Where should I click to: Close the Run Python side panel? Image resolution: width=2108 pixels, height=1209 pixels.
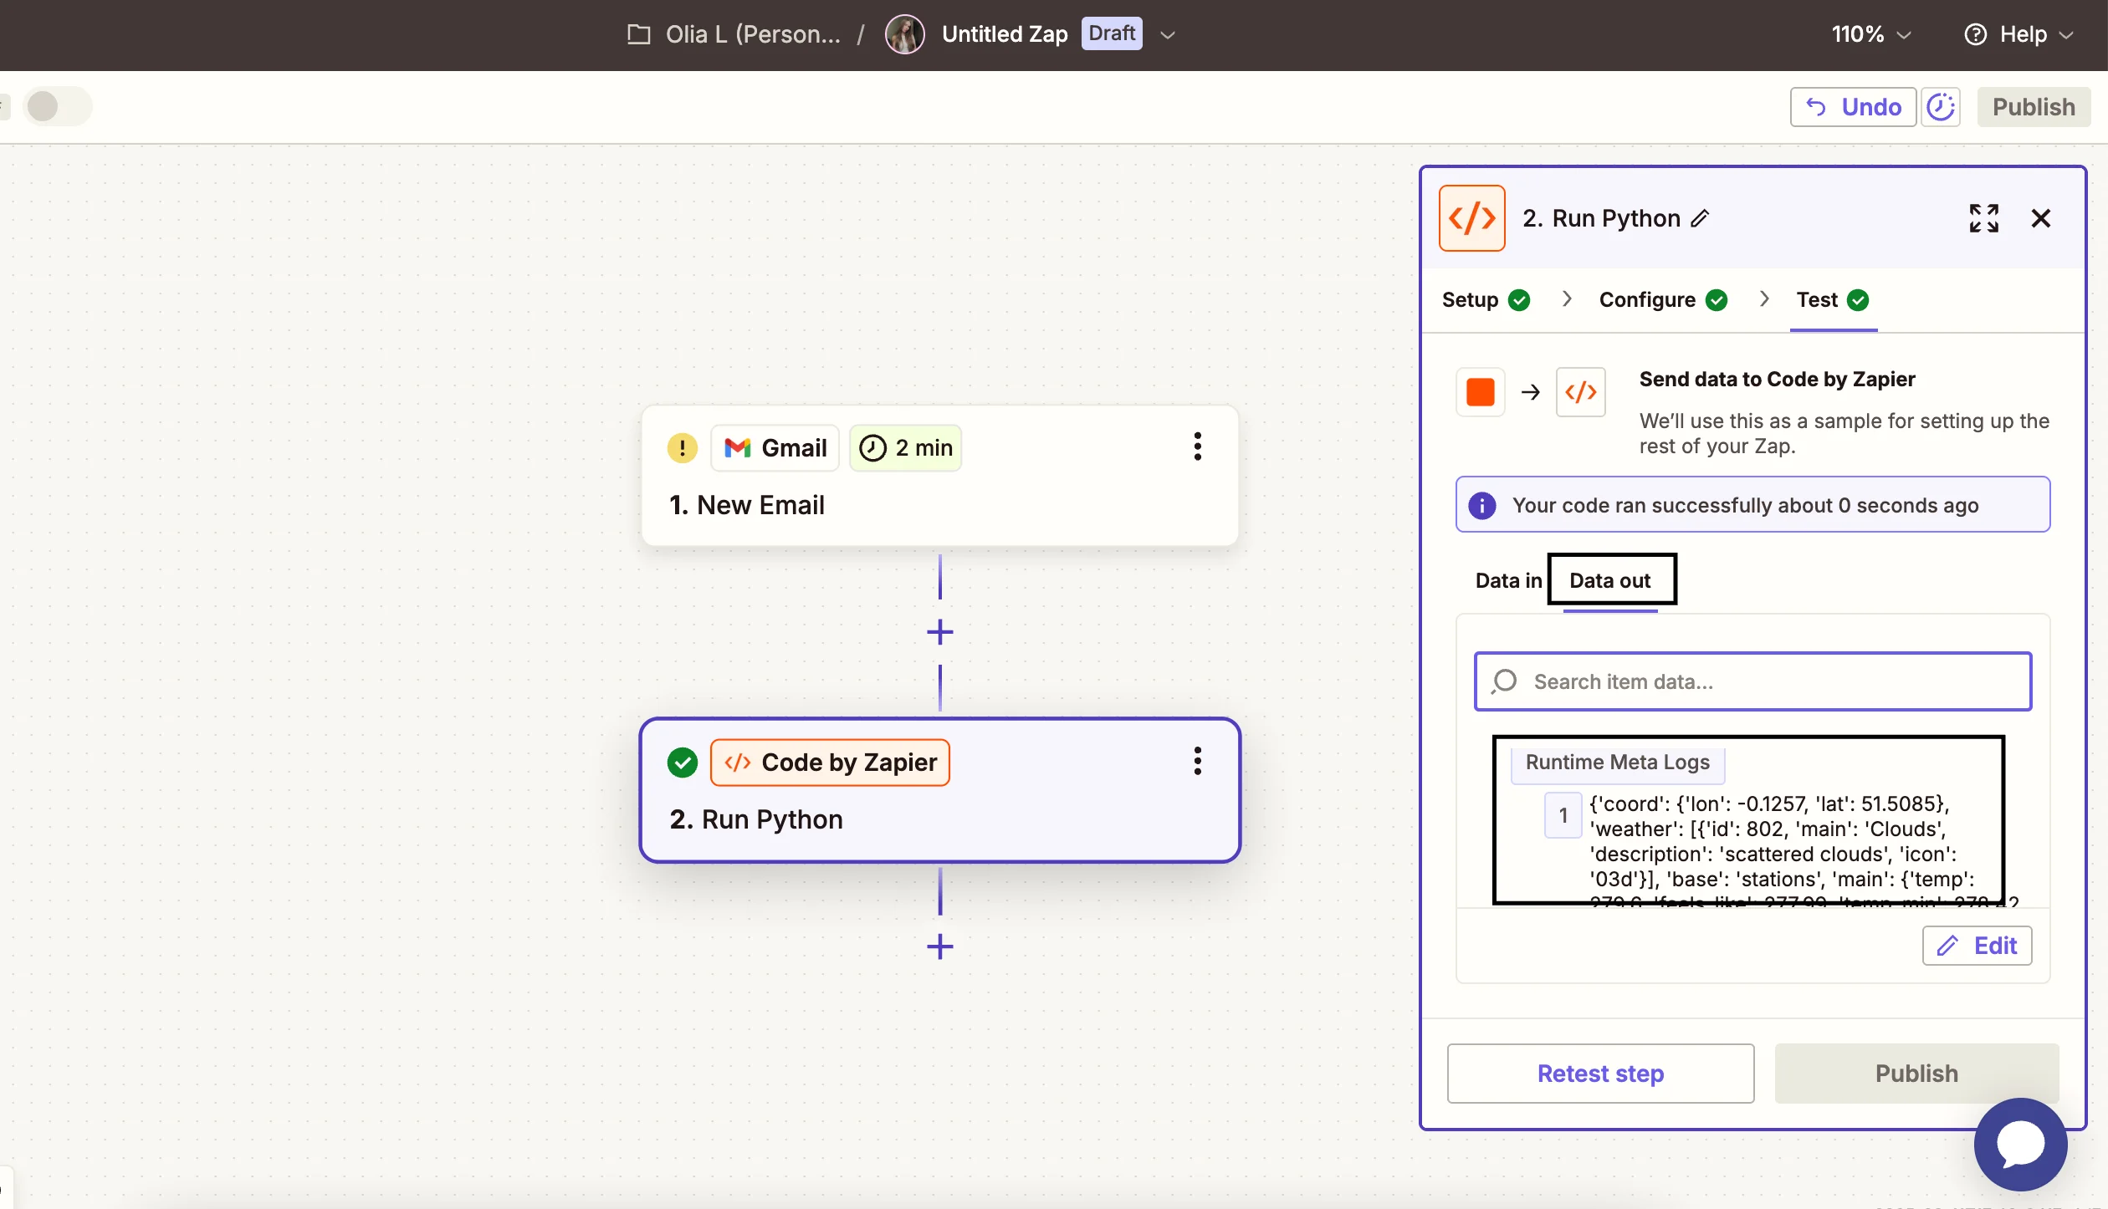[2041, 218]
